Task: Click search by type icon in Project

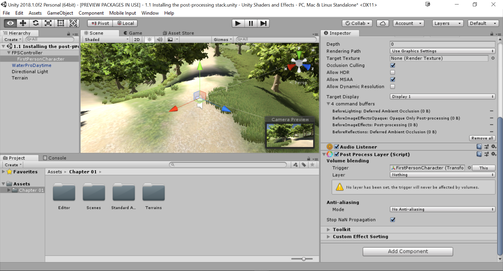Action: click(296, 165)
